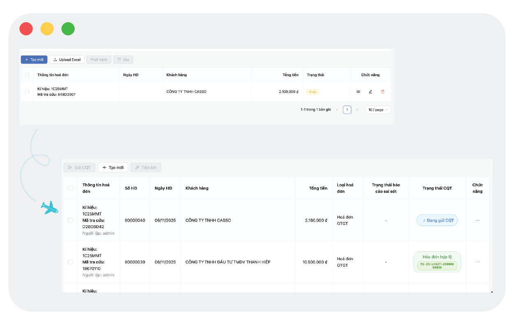
Task: Open the 10 / page size dropdown
Action: click(378, 110)
